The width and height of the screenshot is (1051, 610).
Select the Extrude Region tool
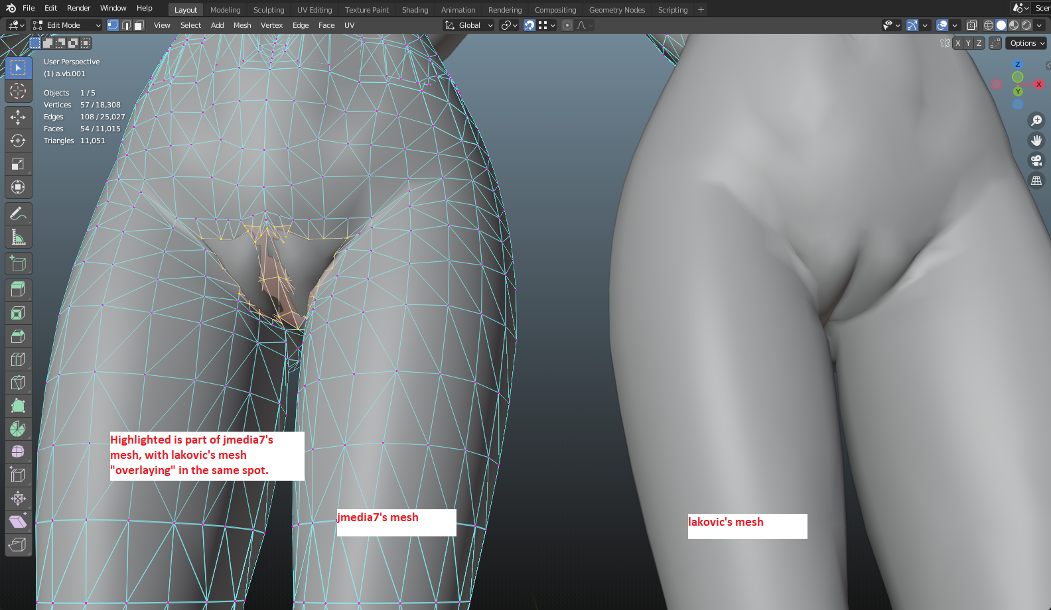(x=18, y=290)
